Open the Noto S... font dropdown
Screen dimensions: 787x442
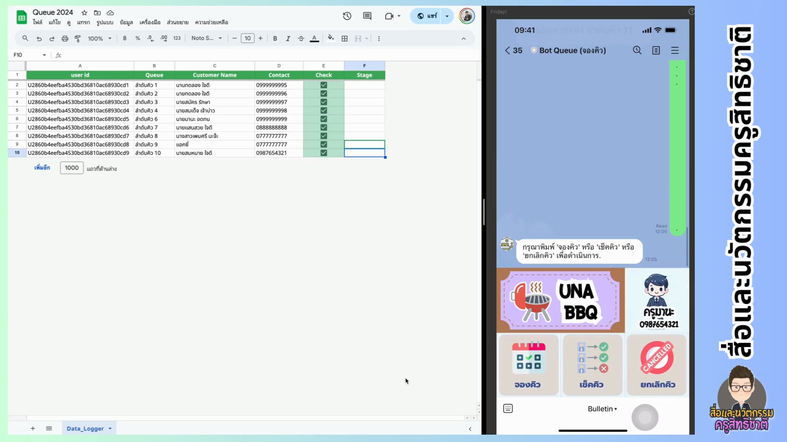[x=207, y=38]
